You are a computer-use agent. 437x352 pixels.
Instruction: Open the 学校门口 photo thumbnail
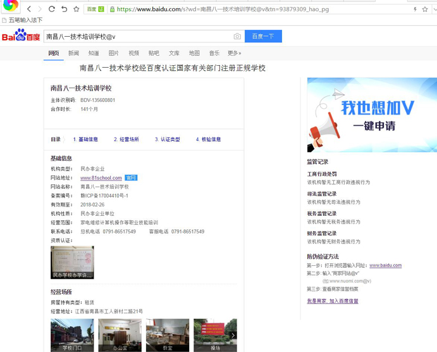point(72,336)
